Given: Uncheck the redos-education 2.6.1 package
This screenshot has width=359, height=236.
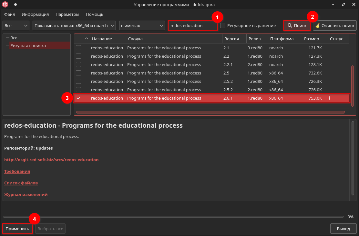Looking at the screenshot, I should 78,98.
